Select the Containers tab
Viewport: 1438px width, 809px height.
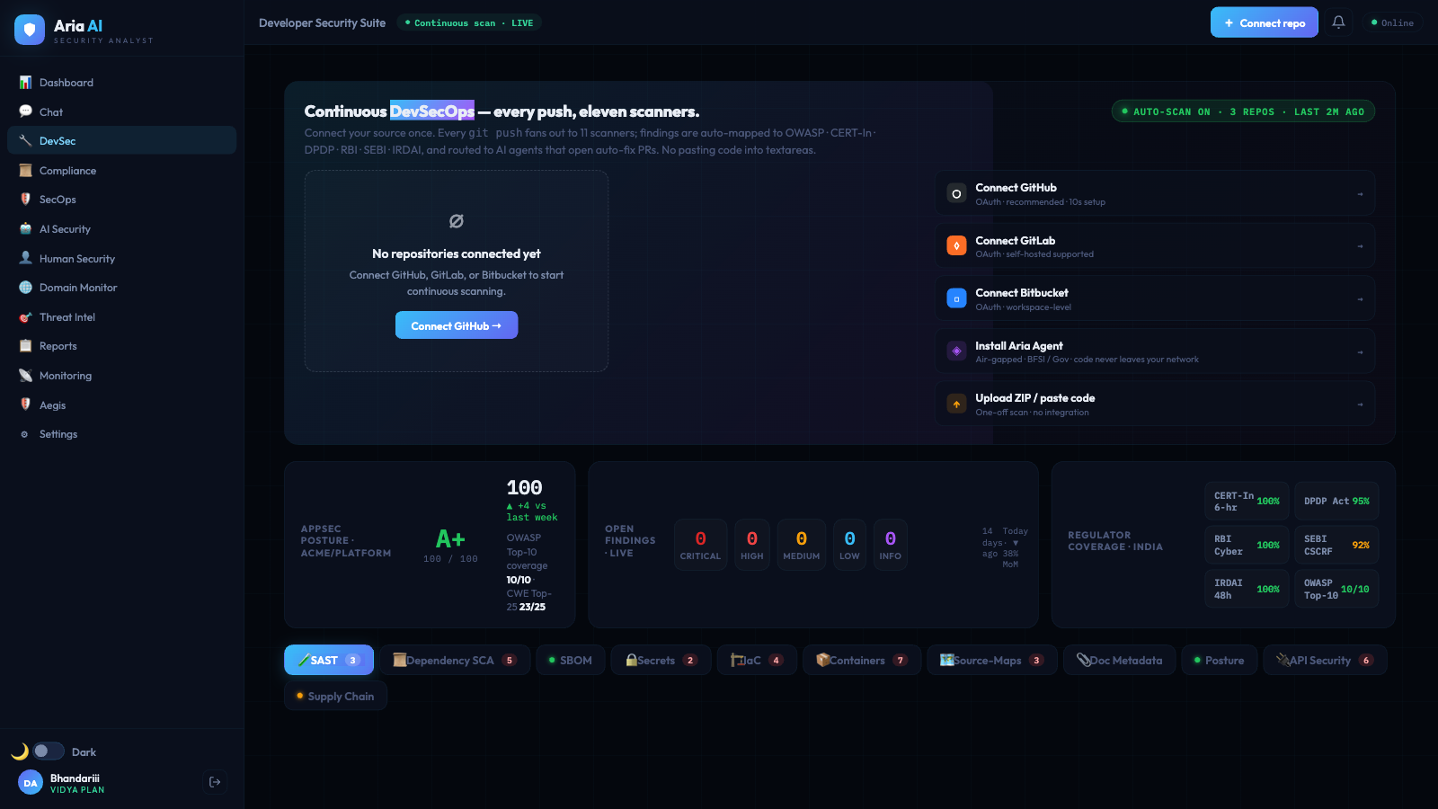(862, 660)
